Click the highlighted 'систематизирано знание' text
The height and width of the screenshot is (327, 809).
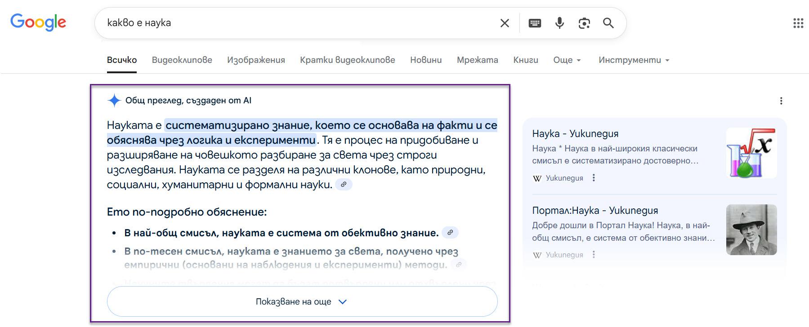pyautogui.click(x=302, y=133)
